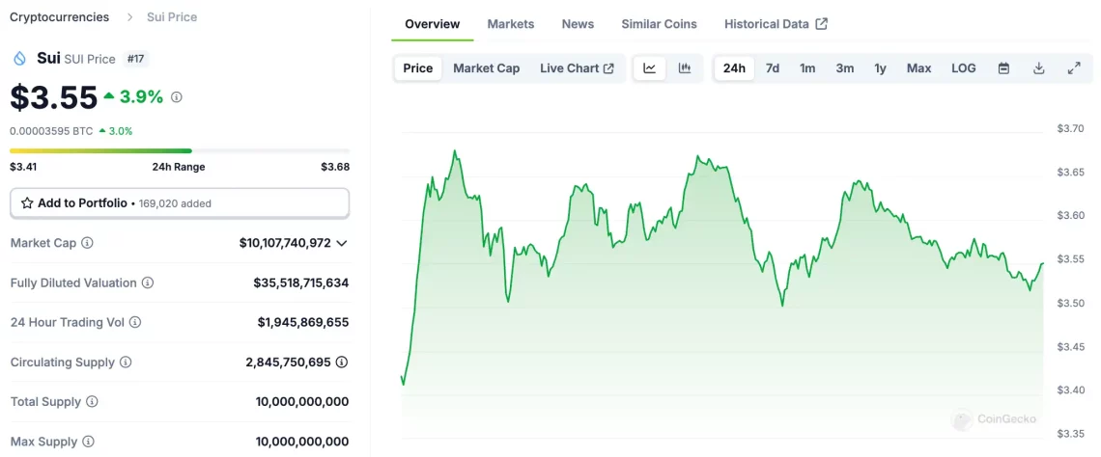Open the calendar date range picker

point(1004,68)
